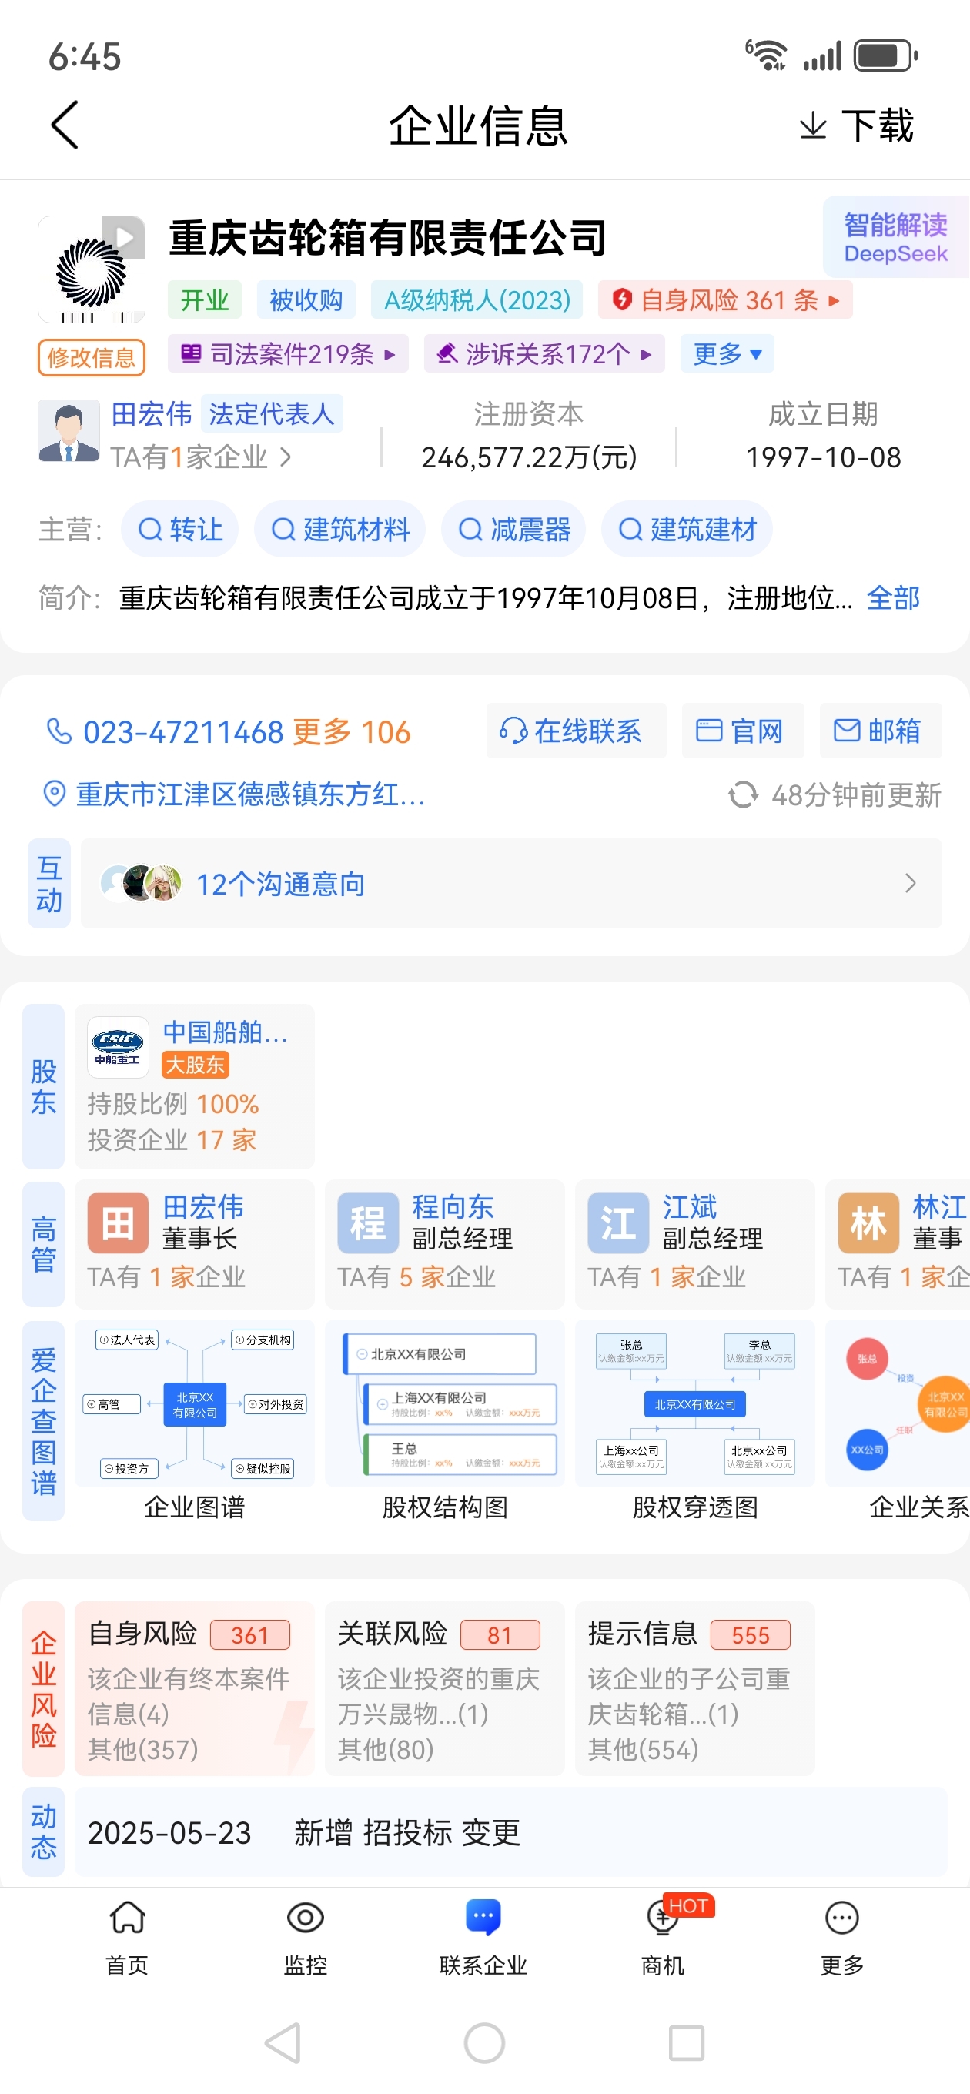Open executive 江斌 副总经理 card
The width and height of the screenshot is (970, 2094).
pyautogui.click(x=695, y=1244)
